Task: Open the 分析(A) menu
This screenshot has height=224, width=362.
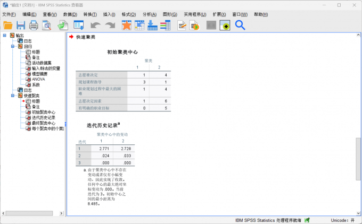Action: pyautogui.click(x=149, y=14)
